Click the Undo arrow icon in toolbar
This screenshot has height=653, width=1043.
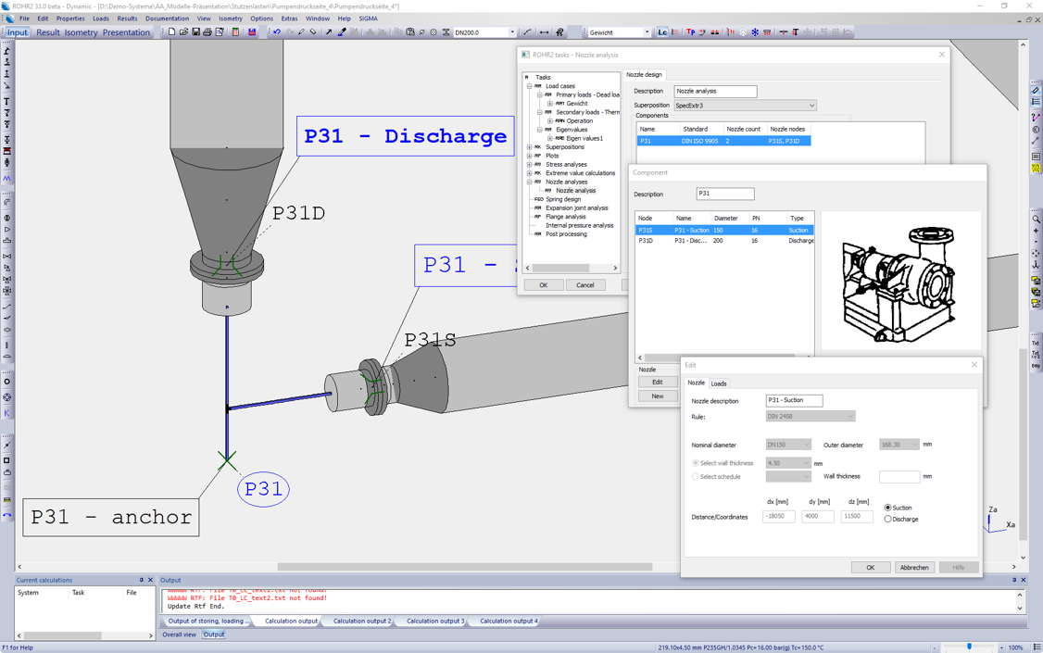click(276, 32)
